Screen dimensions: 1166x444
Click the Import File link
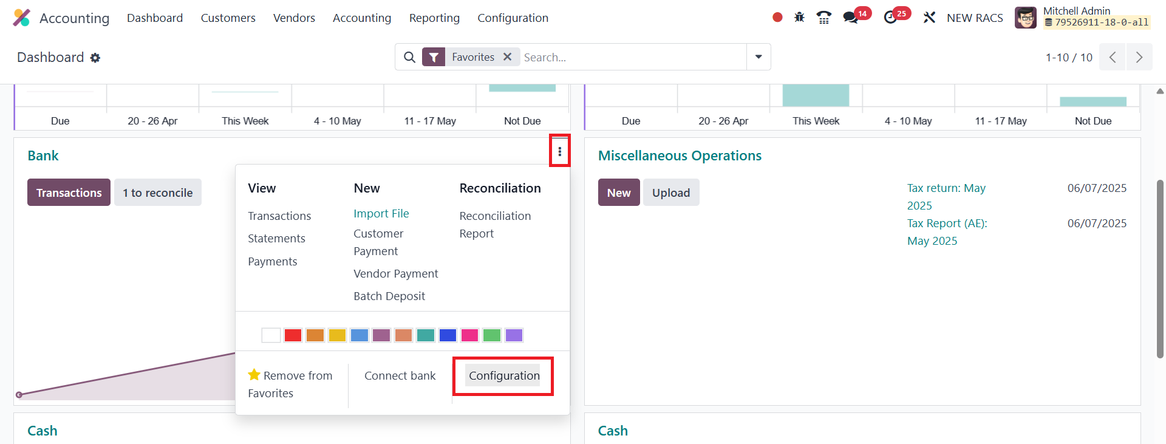381,213
